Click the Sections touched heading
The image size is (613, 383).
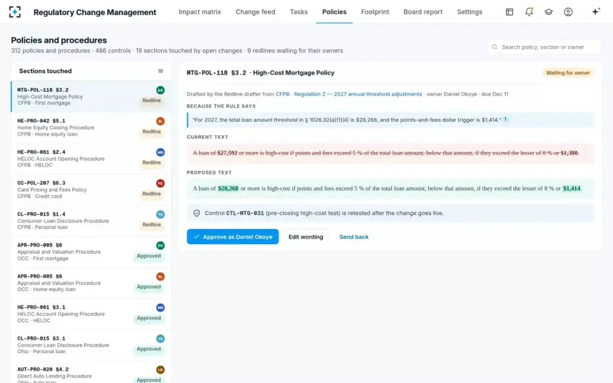point(45,71)
